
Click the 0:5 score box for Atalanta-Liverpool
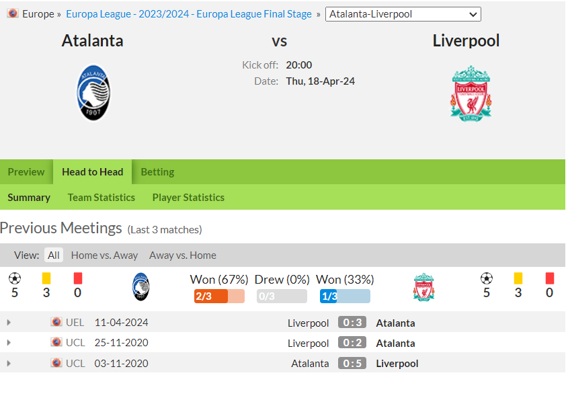point(352,363)
